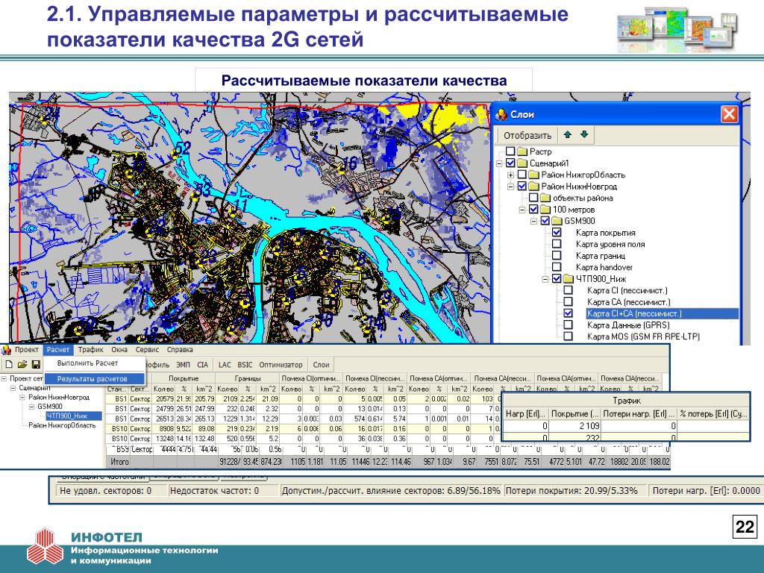Enable the Район НижгорОбласть layer checkbox

(x=522, y=175)
